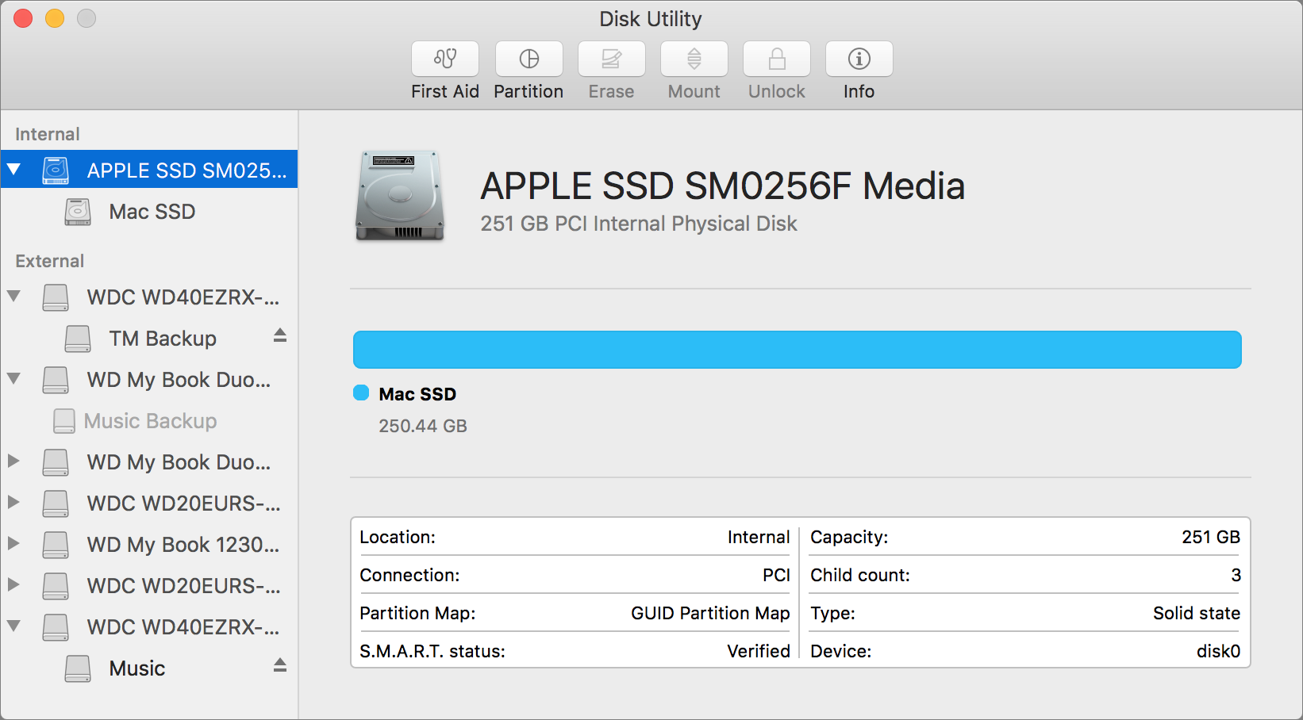This screenshot has width=1303, height=720.
Task: Expand the WDC WD20EURS disk entry
Action: click(13, 504)
